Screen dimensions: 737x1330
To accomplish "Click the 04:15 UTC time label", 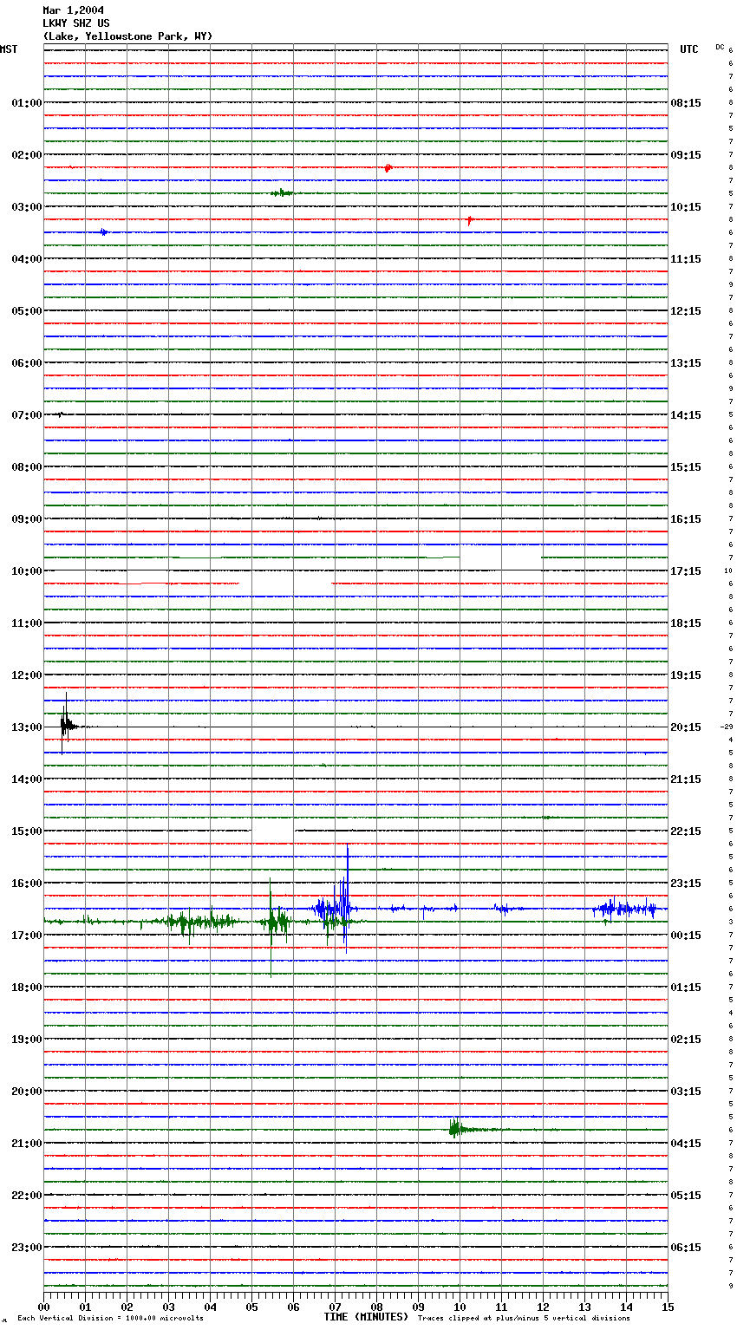I will (x=686, y=1143).
